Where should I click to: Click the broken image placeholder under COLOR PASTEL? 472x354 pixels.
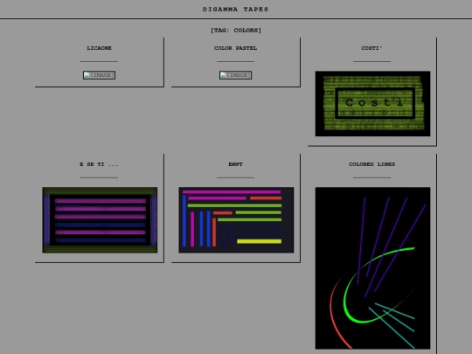point(235,75)
